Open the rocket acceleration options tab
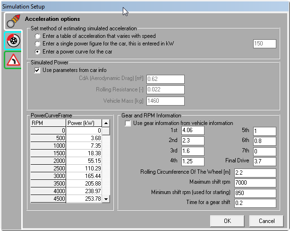Viewport: 290px width, 231px height. coord(13,21)
